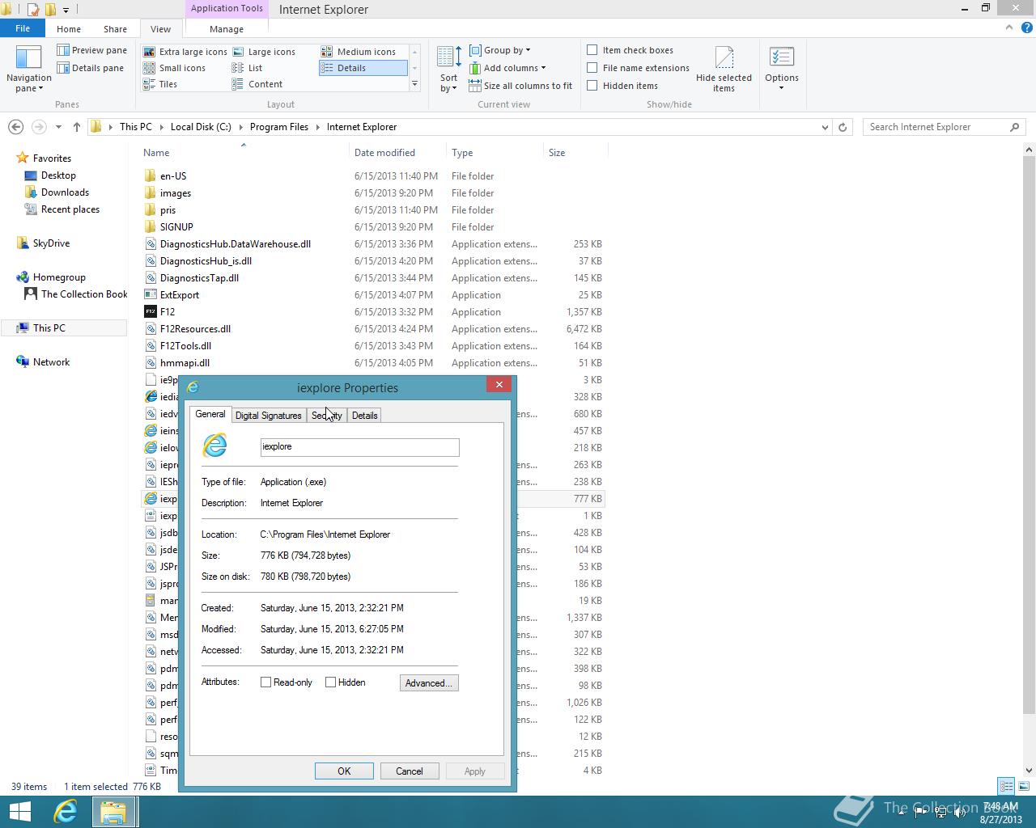Click the vertical scrollbar down arrow

pos(1030,771)
